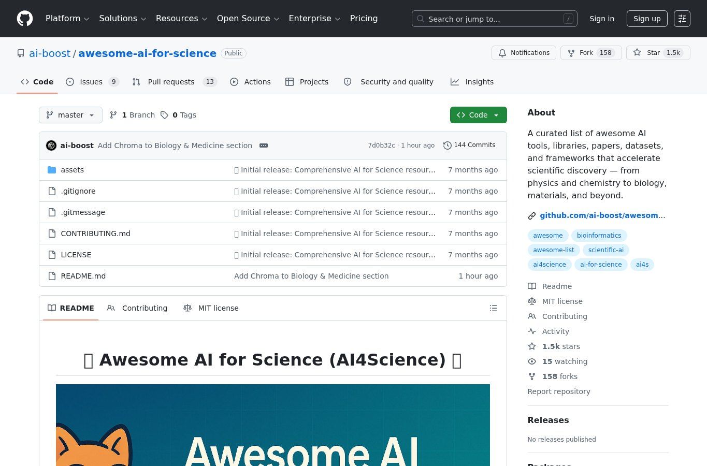Click the activity pulse icon in About
This screenshot has width=707, height=466.
click(x=532, y=331)
